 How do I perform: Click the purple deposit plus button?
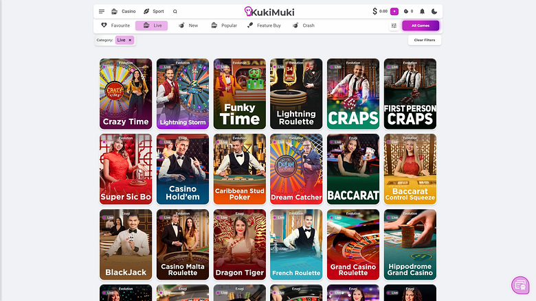[x=394, y=11]
